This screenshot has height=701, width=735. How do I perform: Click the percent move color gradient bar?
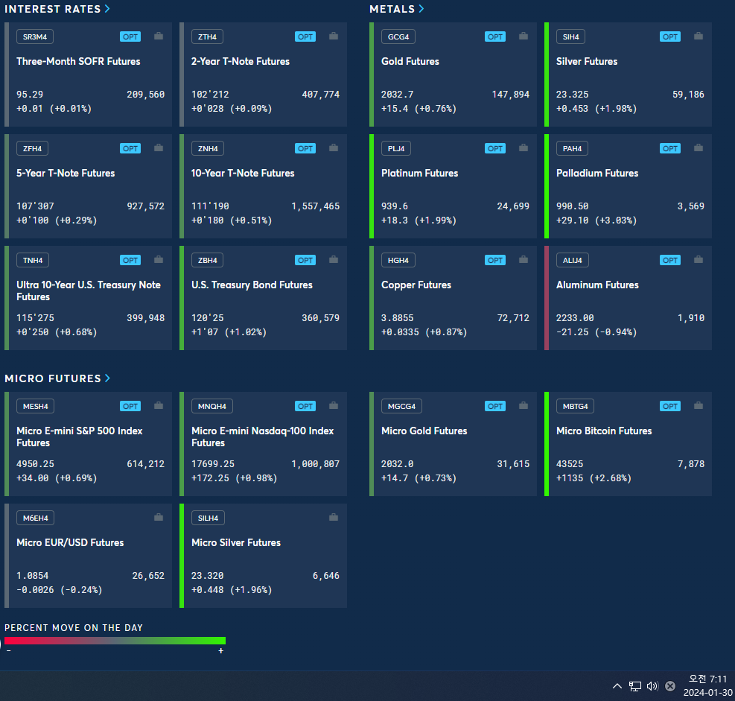pos(115,641)
